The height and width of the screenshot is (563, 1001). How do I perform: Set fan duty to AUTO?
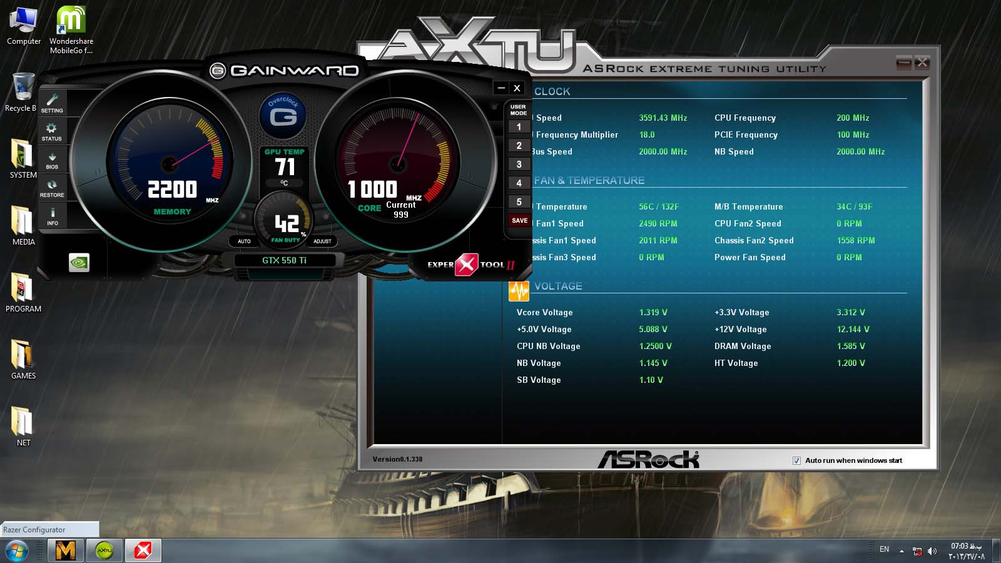coord(244,241)
